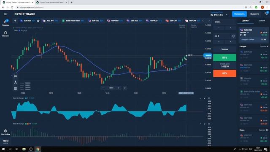Zoom in chart timeframe with plus button
Viewport: 270px width, 152px height.
(x=119, y=88)
